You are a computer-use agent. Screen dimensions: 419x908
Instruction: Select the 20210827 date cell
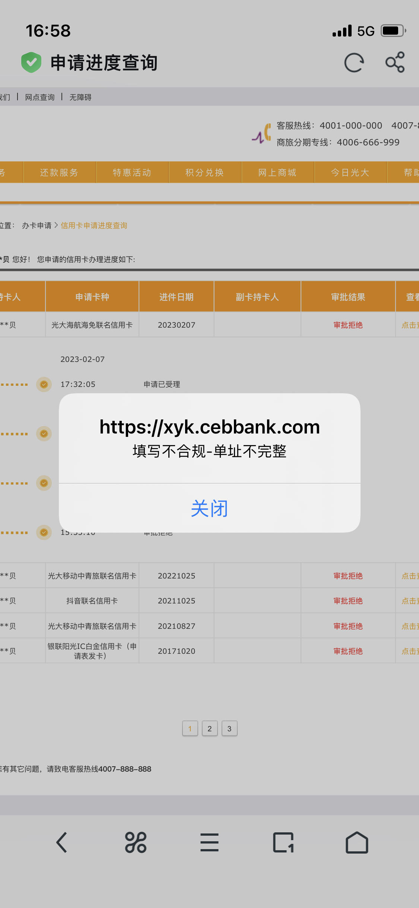(x=177, y=626)
